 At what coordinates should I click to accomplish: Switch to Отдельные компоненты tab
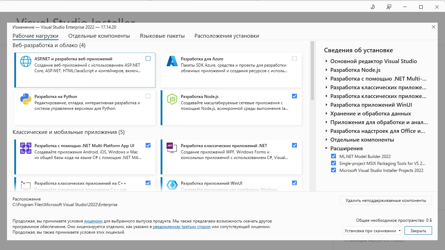(x=99, y=36)
